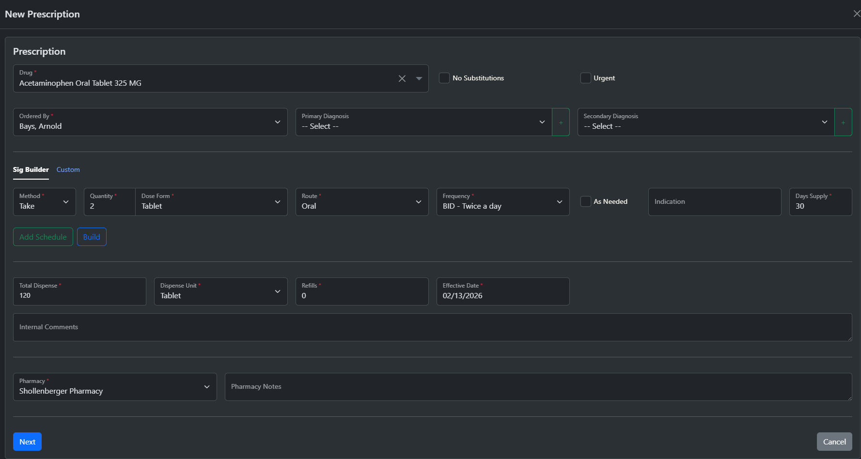
Task: Enable the No Substitutions checkbox
Action: (444, 78)
